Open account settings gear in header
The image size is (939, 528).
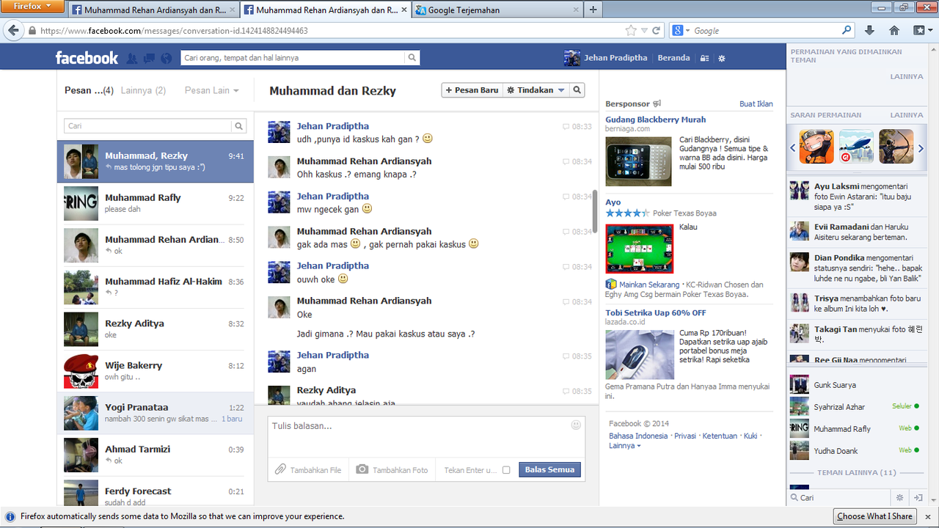point(722,58)
